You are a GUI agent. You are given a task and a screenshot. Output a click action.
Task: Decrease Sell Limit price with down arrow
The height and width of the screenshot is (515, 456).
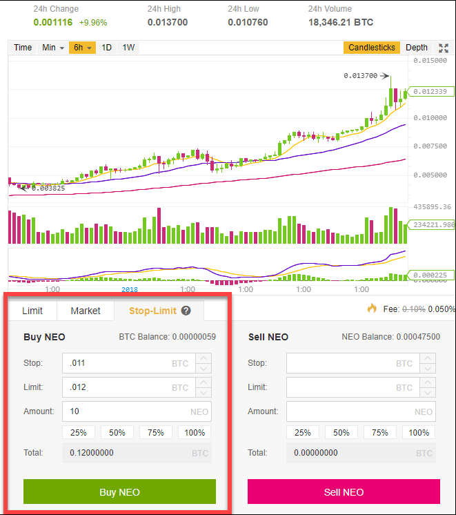click(x=428, y=392)
